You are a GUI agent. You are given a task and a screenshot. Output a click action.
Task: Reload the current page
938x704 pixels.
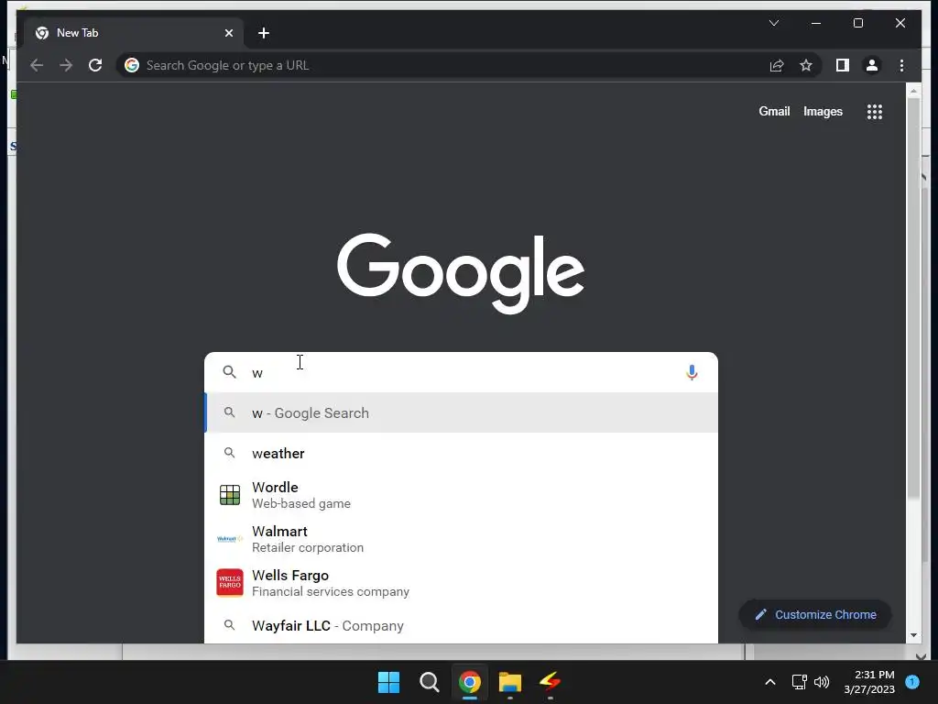click(95, 65)
